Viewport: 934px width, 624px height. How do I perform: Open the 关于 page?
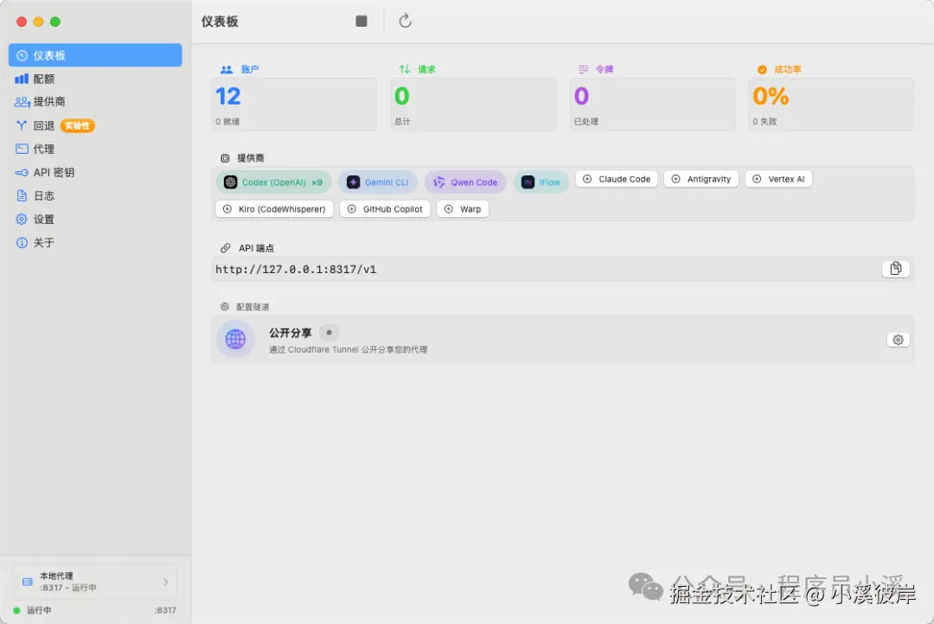95,242
